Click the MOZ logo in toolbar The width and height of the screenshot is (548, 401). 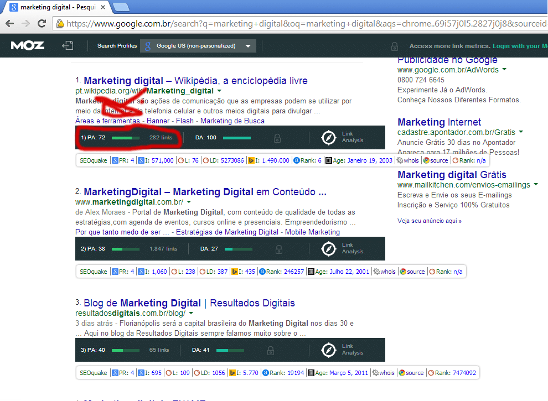point(28,45)
